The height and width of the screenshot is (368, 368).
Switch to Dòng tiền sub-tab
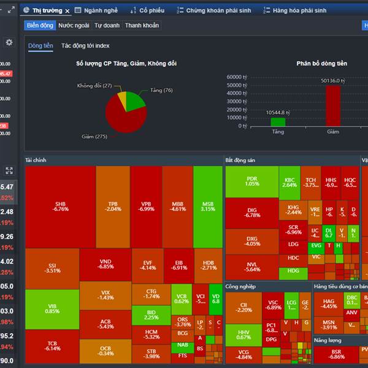coord(40,46)
